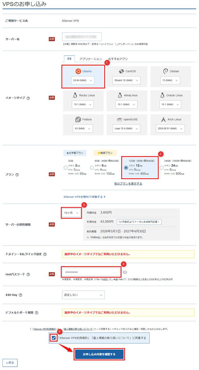Click the 推奨プラン badge
The image size is (199, 370).
pyautogui.click(x=105, y=153)
